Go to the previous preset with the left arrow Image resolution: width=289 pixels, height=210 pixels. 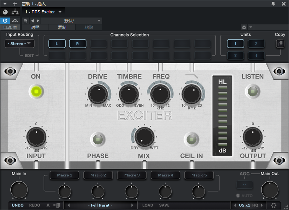click(32, 21)
